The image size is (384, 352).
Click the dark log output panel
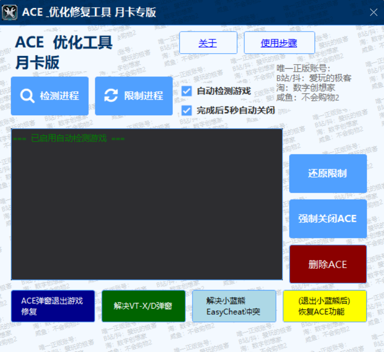[x=146, y=204]
